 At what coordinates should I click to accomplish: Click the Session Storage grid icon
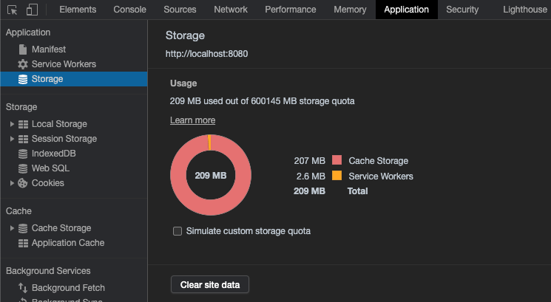click(x=23, y=139)
